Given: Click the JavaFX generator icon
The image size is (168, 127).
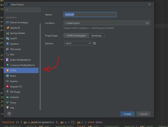Looking at the screenshot, I should [7, 38].
